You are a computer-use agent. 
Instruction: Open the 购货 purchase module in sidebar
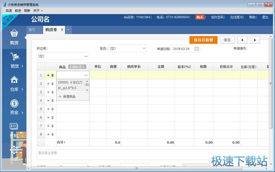[14, 38]
